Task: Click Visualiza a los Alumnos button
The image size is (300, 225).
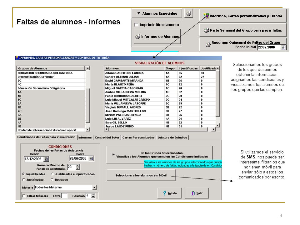Action: [x=159, y=155]
